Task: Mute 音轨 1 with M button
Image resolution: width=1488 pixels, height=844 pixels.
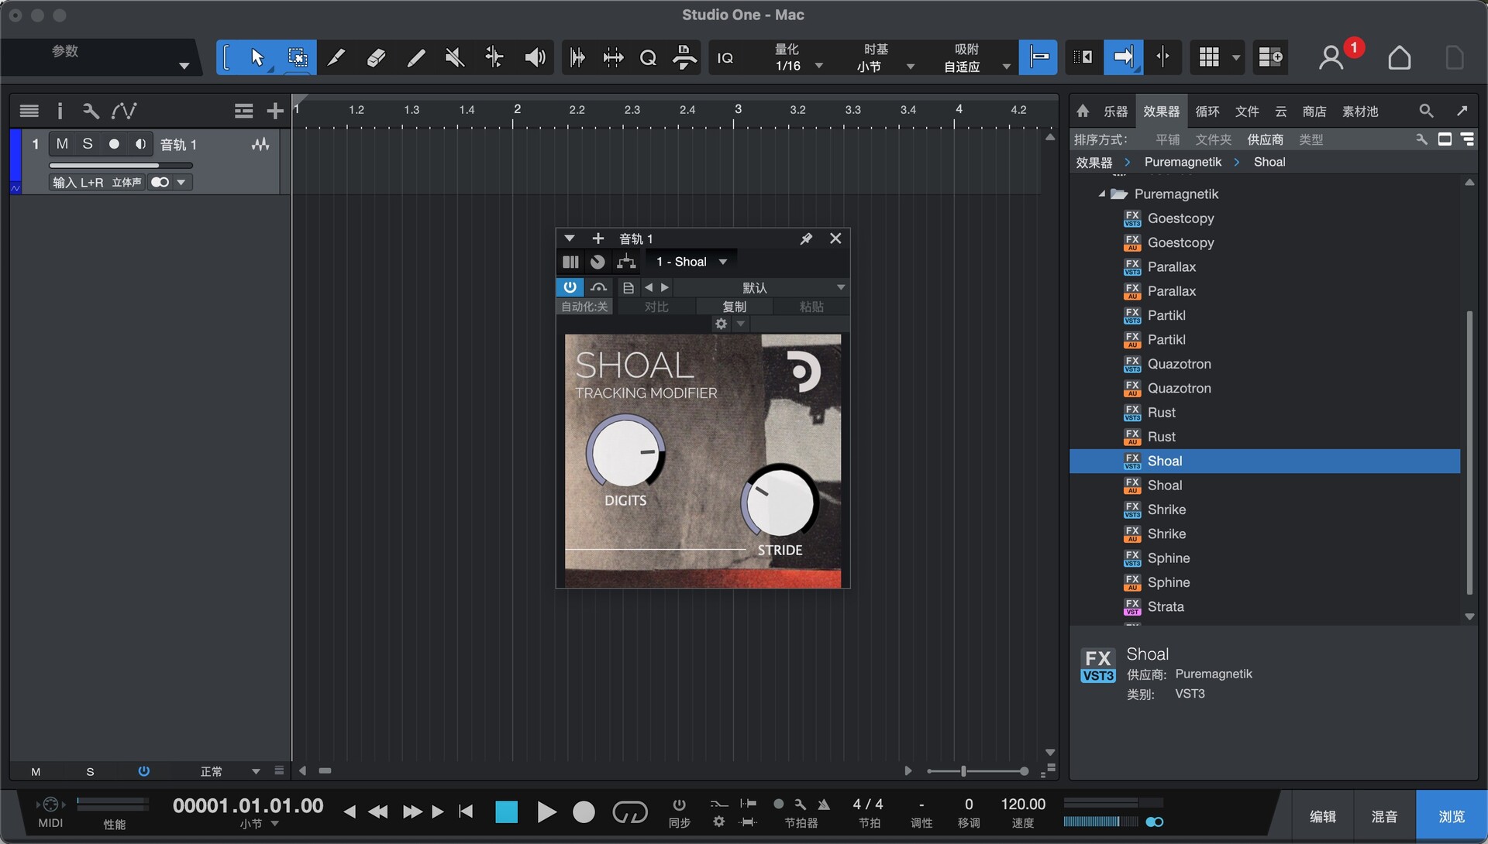Action: (62, 144)
